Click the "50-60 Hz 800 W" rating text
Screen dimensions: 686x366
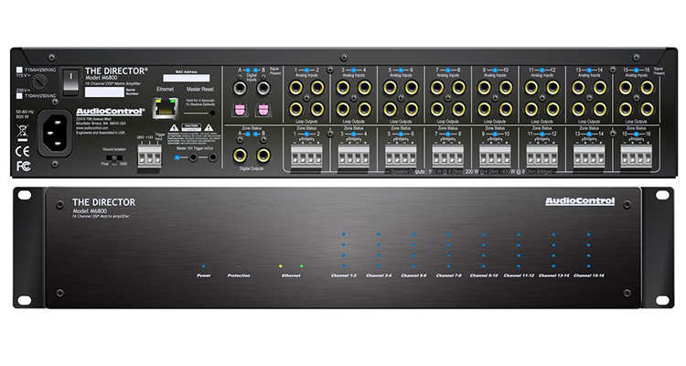(25, 114)
